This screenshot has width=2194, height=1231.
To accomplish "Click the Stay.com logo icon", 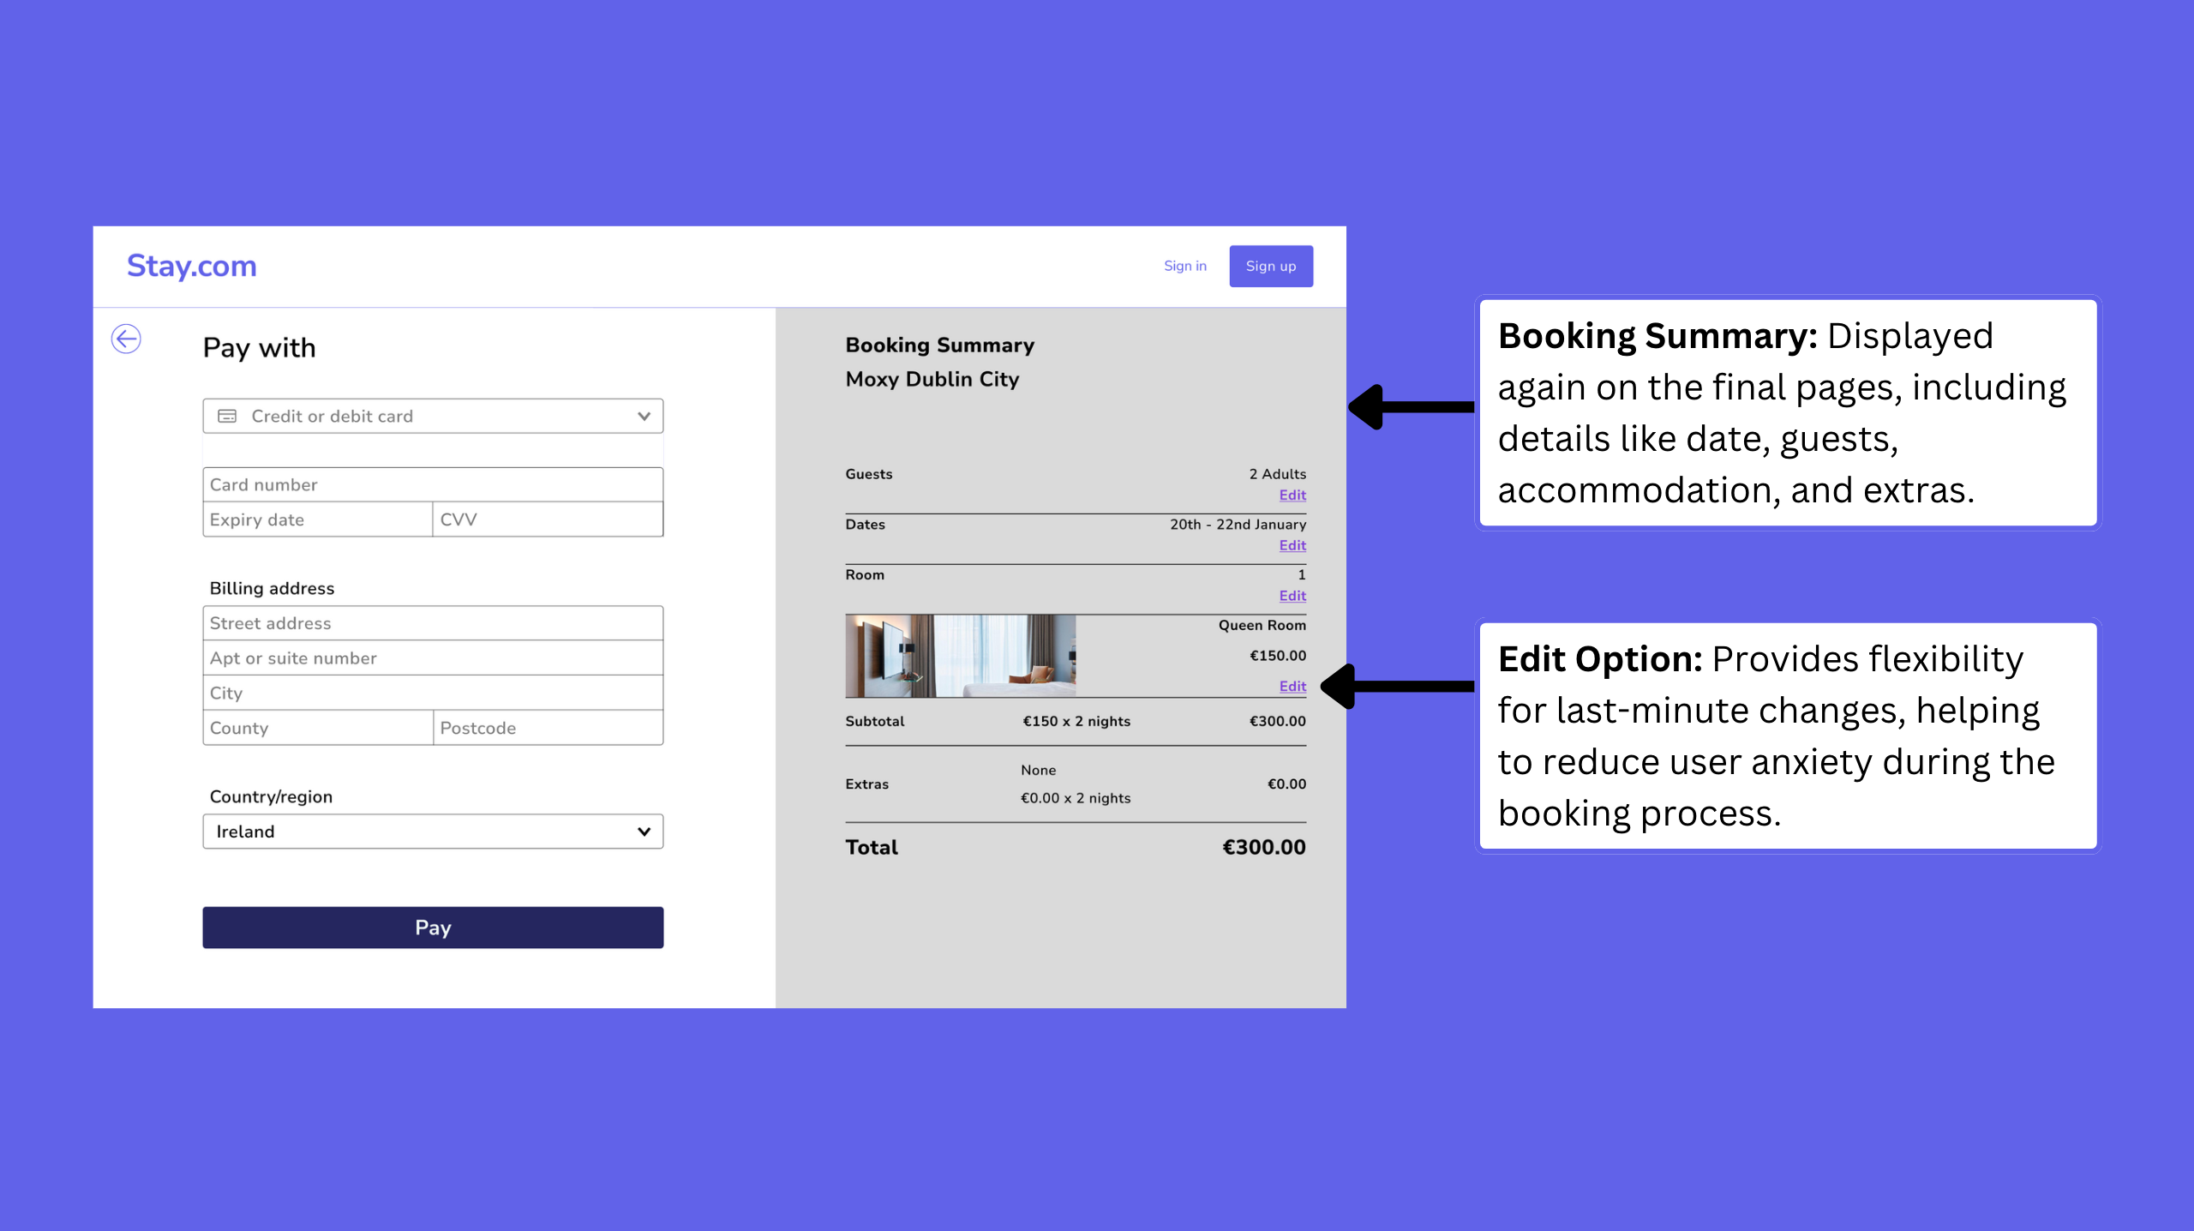I will point(191,265).
